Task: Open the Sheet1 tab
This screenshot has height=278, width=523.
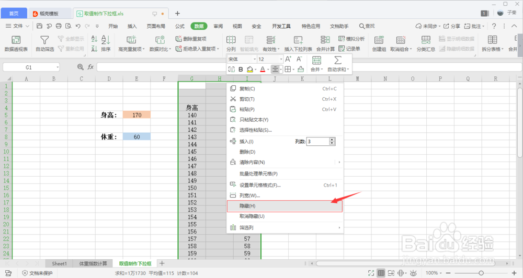Action: (x=59, y=264)
